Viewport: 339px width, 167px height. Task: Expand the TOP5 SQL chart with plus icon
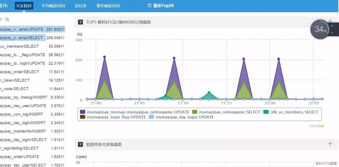point(330,21)
